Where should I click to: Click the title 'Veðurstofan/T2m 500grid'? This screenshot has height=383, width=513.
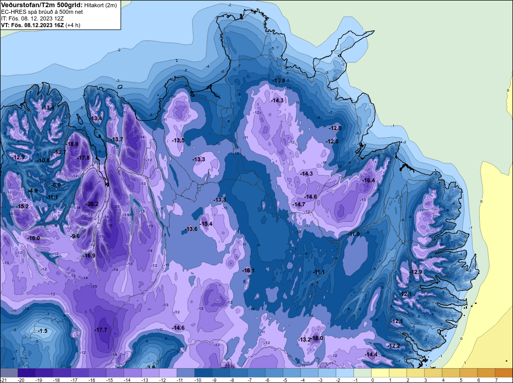click(42, 5)
